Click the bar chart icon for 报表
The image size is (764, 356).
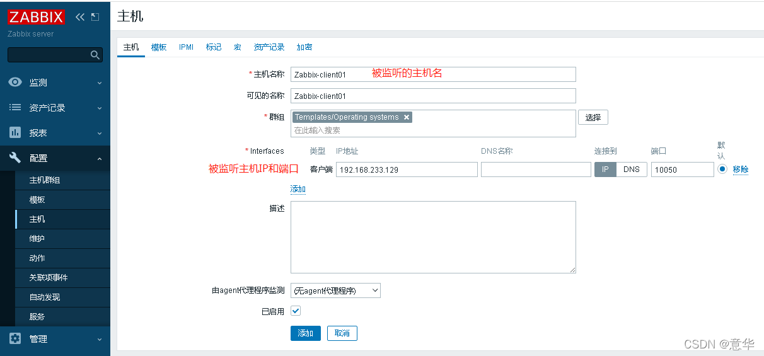click(15, 133)
